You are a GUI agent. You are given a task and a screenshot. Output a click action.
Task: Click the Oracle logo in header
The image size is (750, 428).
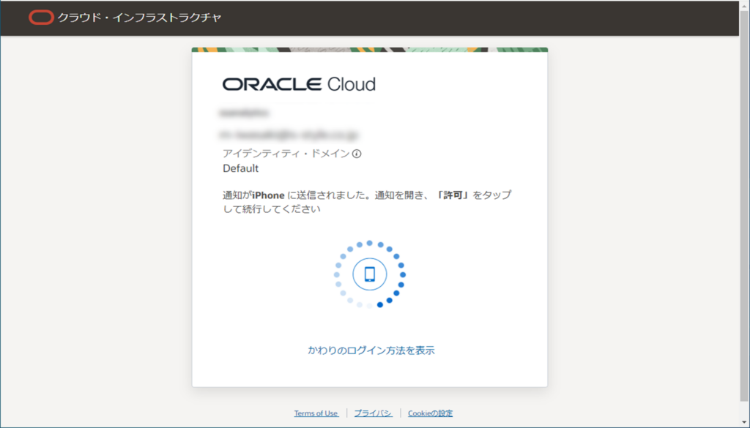[x=41, y=18]
